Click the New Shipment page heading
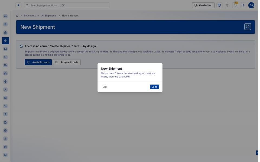Image resolution: width=260 pixels, height=162 pixels. pyautogui.click(x=38, y=27)
